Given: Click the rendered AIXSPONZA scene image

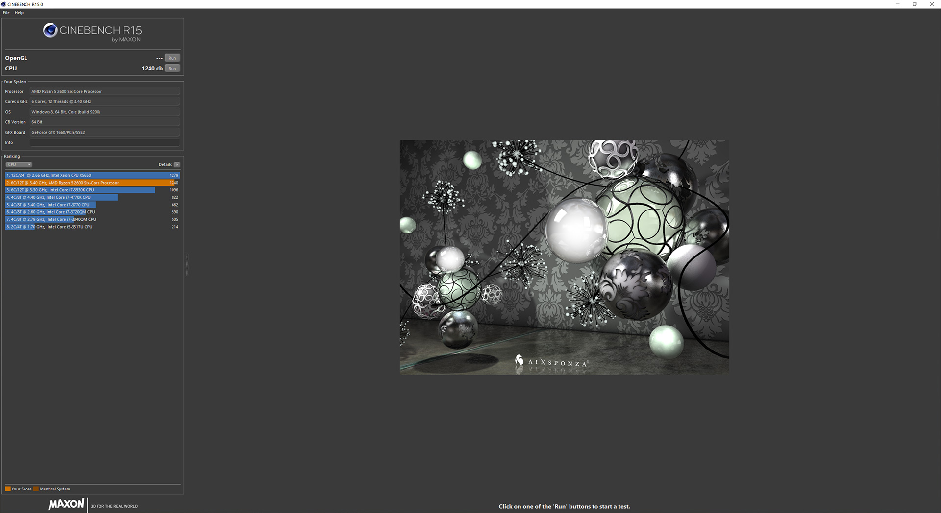Looking at the screenshot, I should click(x=564, y=257).
